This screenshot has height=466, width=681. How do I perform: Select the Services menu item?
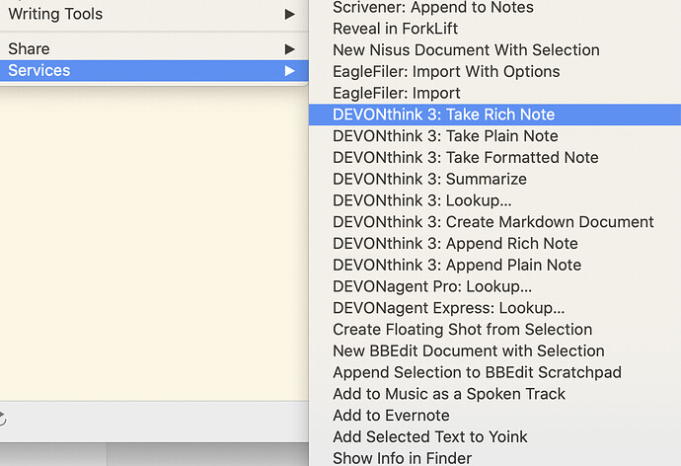click(154, 71)
